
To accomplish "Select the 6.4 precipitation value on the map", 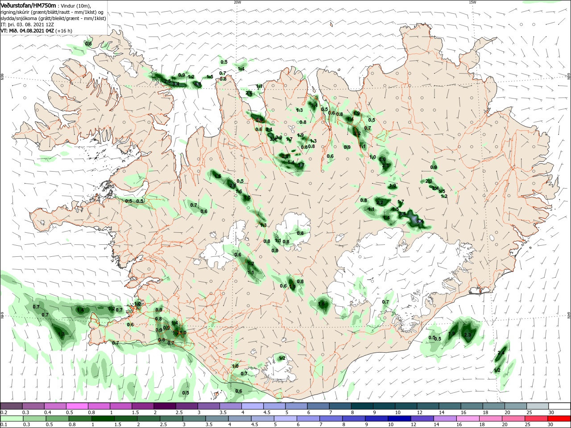I will click(420, 221).
